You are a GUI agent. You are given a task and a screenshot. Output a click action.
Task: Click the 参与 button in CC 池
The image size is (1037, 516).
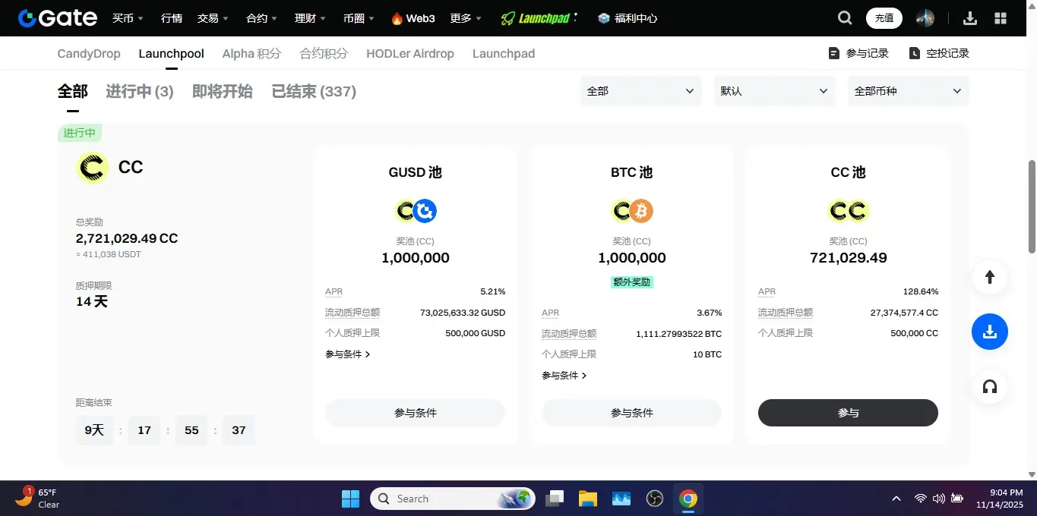(848, 413)
